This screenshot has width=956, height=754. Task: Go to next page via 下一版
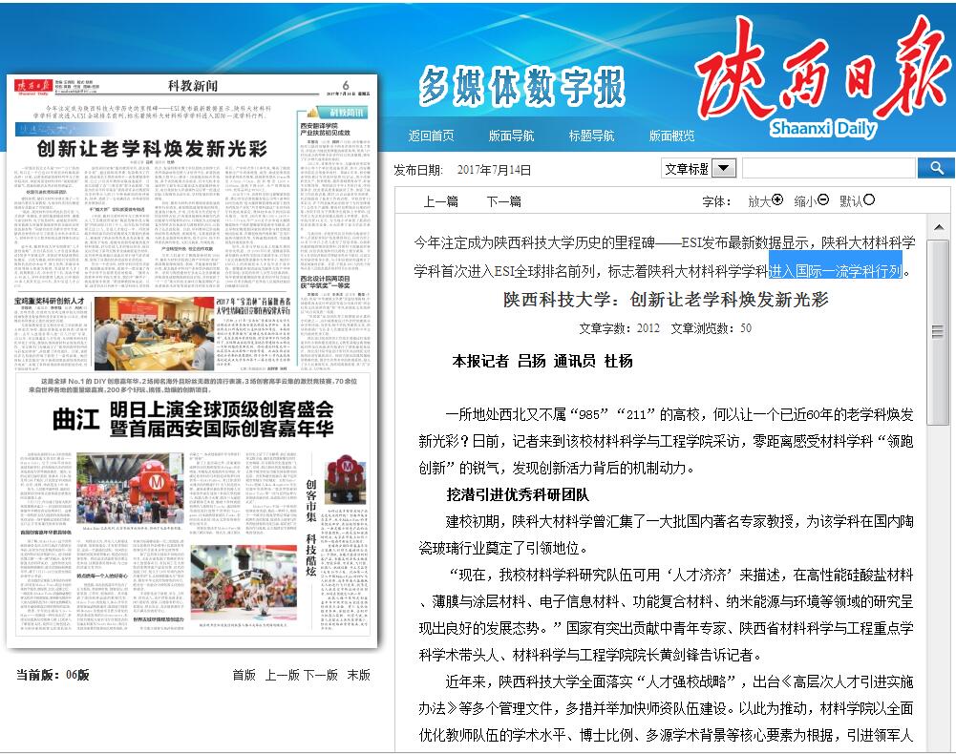tap(321, 675)
